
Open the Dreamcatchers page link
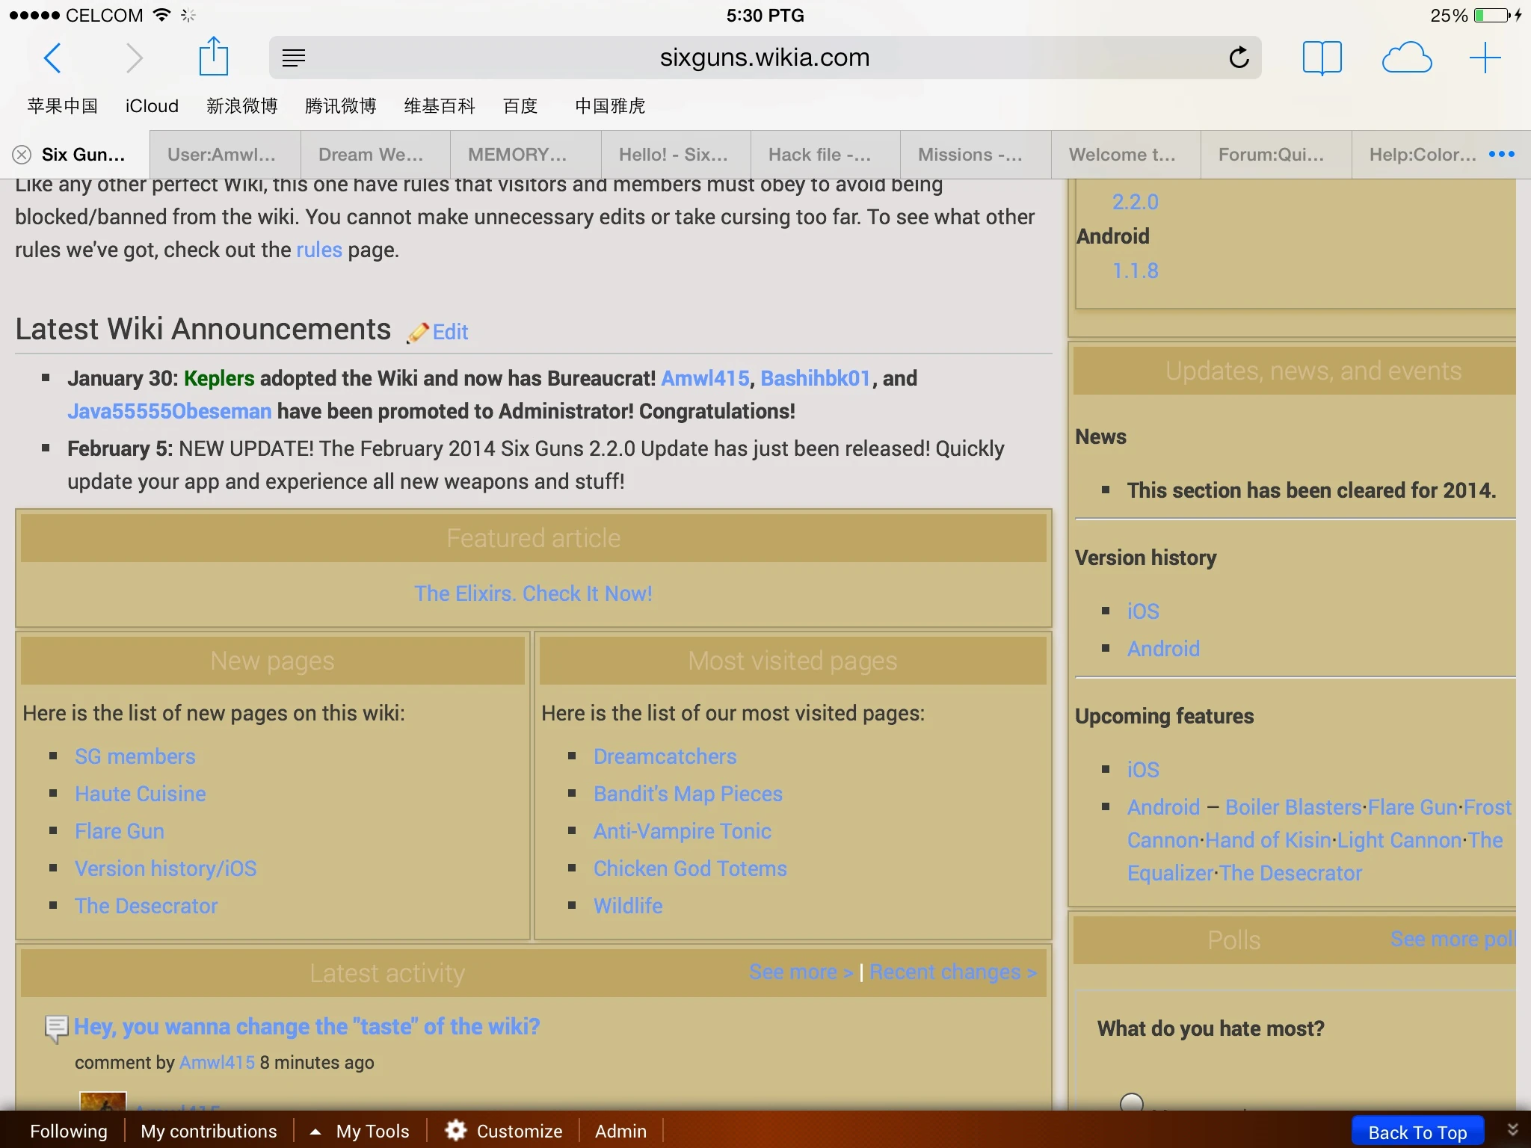[x=665, y=756]
